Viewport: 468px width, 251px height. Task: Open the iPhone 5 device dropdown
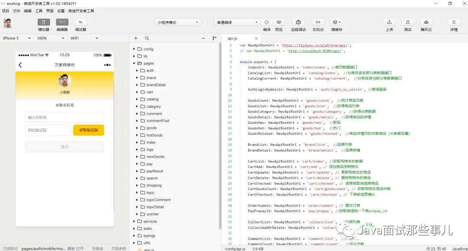pyautogui.click(x=16, y=38)
